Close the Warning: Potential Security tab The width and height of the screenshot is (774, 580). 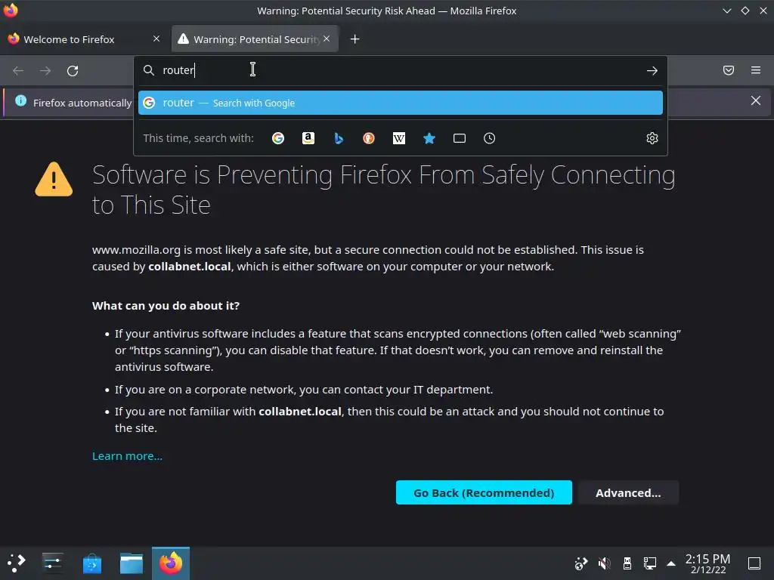tap(327, 39)
